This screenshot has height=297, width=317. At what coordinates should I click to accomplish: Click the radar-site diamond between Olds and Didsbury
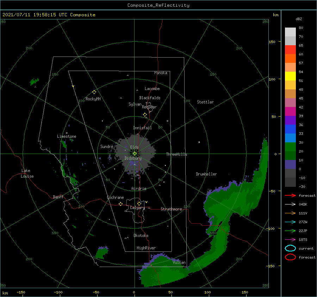click(x=135, y=154)
